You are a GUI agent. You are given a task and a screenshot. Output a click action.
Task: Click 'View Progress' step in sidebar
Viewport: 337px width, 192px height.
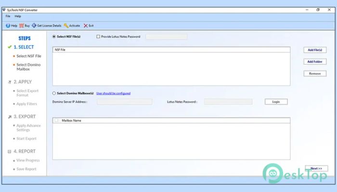(28, 160)
